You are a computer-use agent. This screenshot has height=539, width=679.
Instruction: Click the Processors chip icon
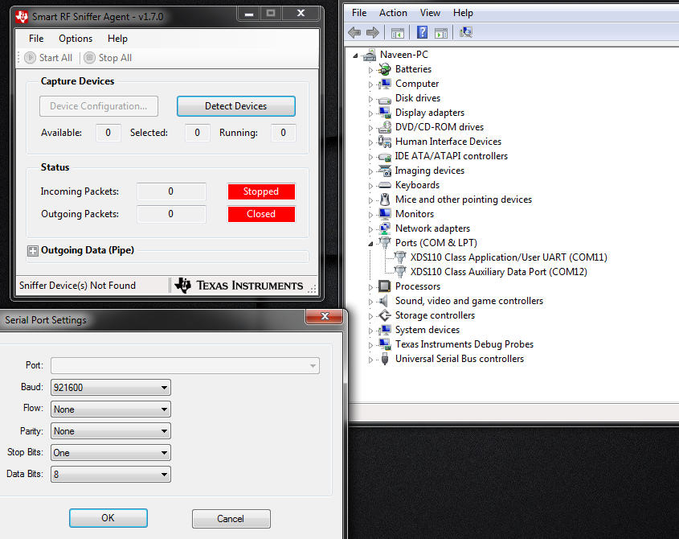[x=385, y=286]
